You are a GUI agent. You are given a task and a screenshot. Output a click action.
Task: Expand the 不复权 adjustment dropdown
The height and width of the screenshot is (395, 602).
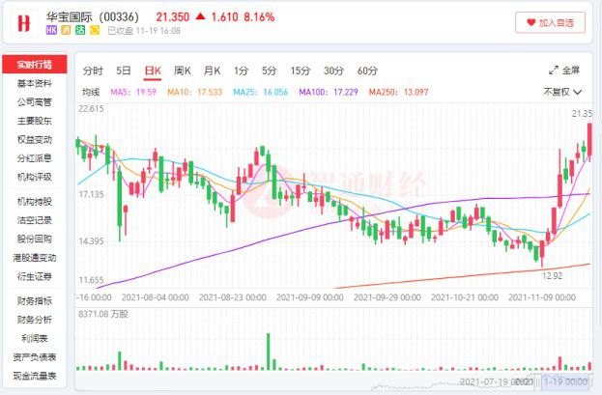point(562,92)
